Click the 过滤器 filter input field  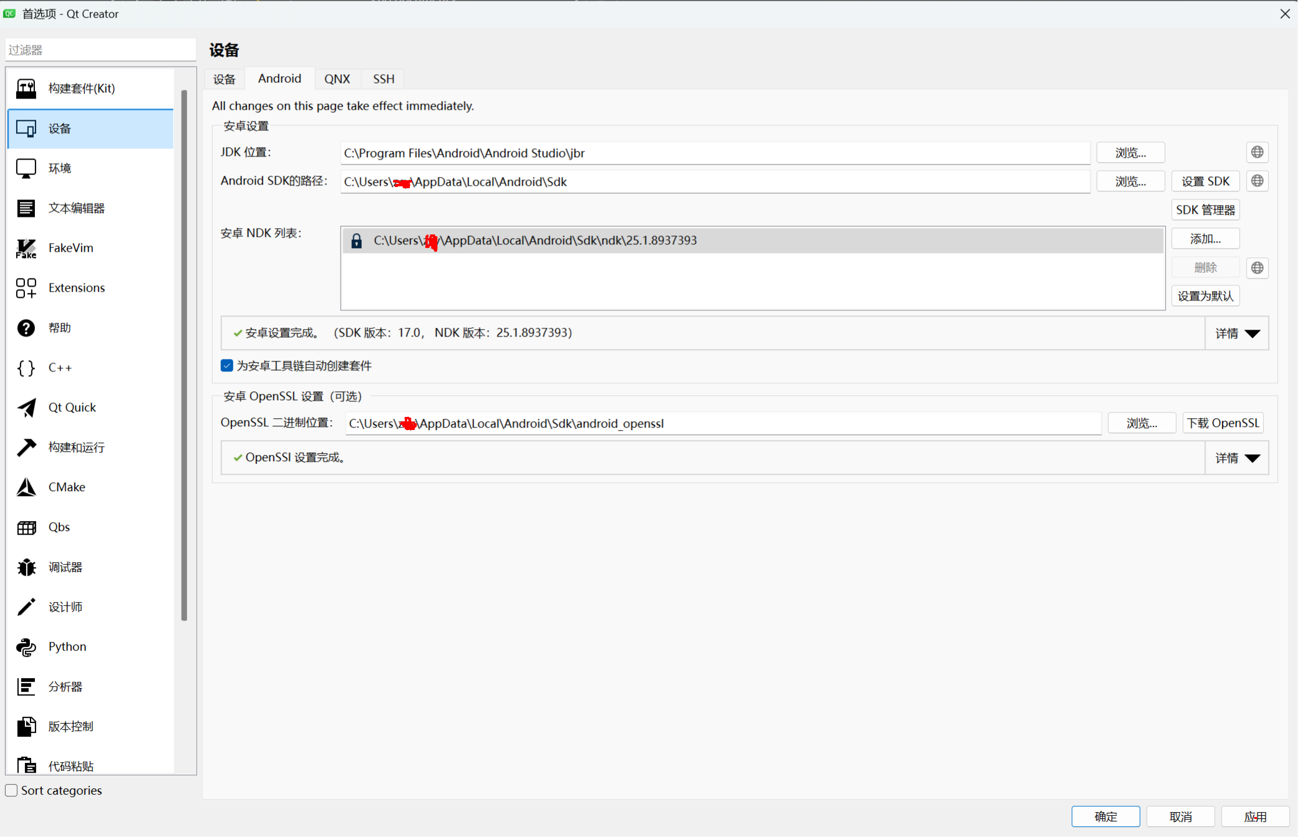(x=100, y=50)
